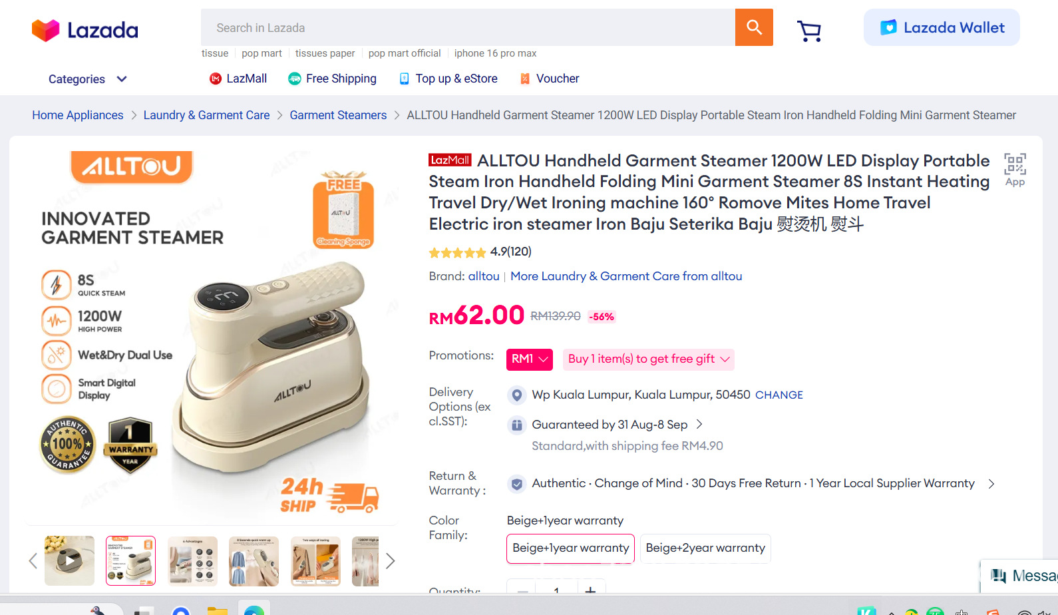Image resolution: width=1058 pixels, height=615 pixels.
Task: Click CHANGE delivery location link
Action: pos(779,395)
